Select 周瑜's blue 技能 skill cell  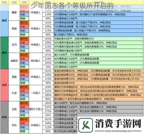tap(24, 79)
